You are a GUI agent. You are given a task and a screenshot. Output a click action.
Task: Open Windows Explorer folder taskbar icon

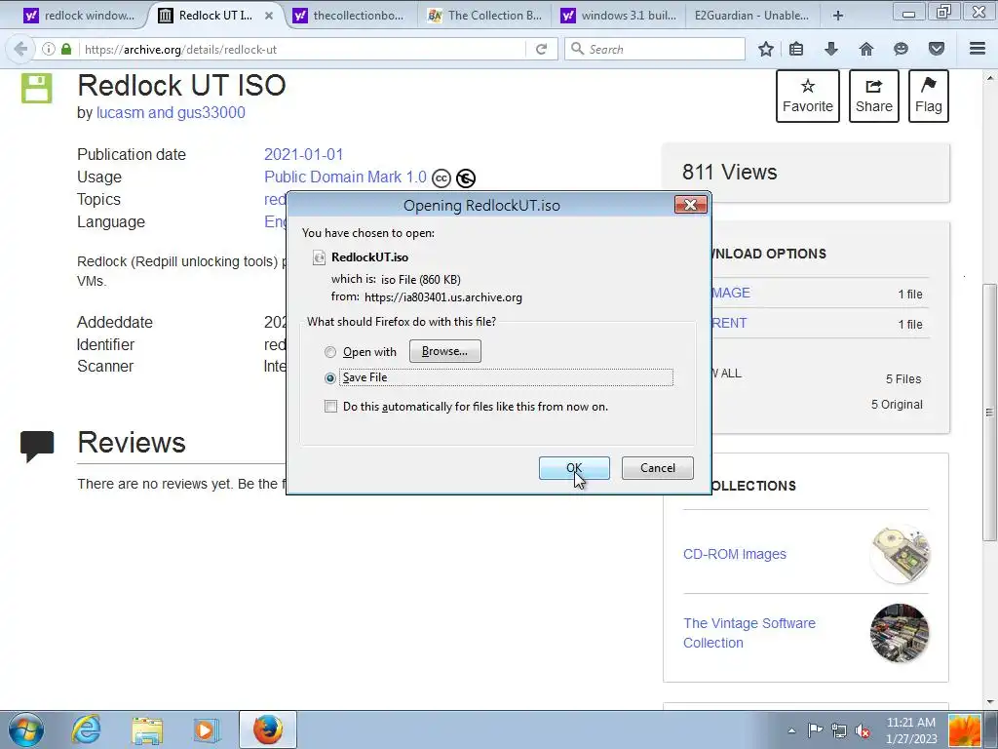pos(147,730)
